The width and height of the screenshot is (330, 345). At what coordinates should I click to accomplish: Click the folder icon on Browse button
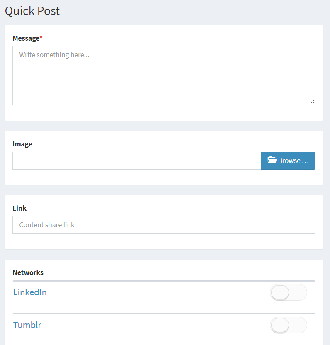[272, 160]
